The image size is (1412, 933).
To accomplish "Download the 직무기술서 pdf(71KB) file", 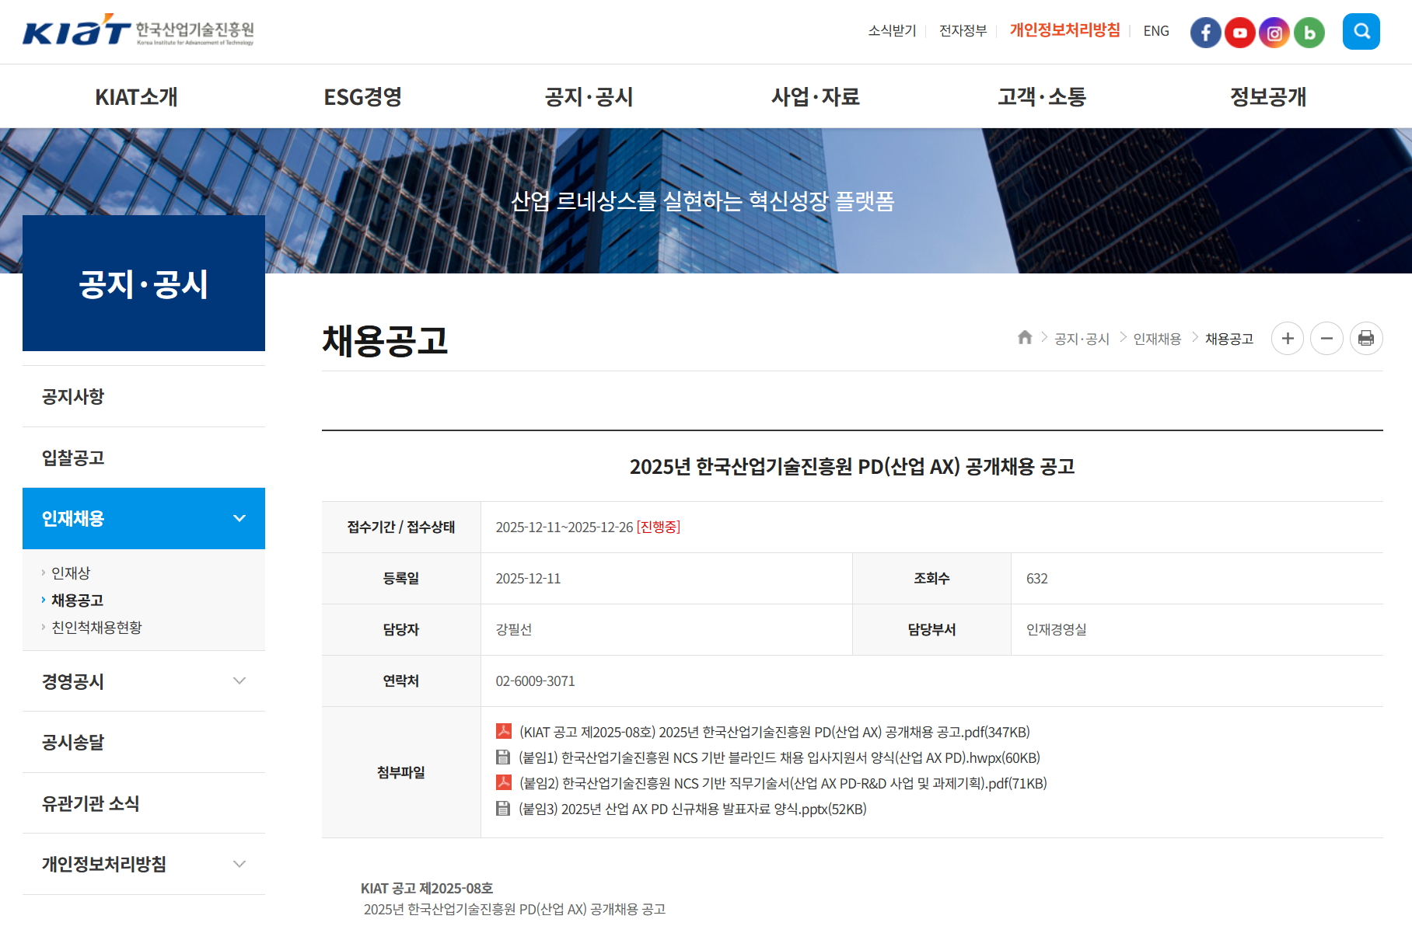I will (783, 783).
